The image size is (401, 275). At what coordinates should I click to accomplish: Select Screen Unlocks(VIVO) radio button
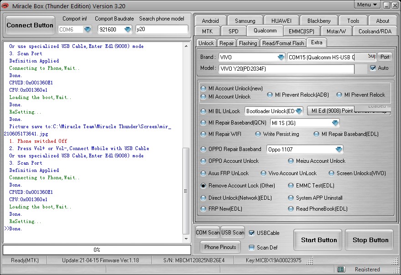point(332,173)
